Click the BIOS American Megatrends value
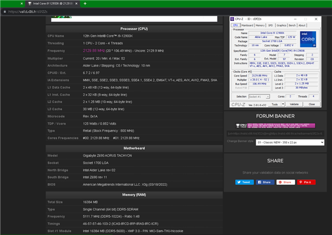332x235 pixels. pyautogui.click(x=125, y=185)
